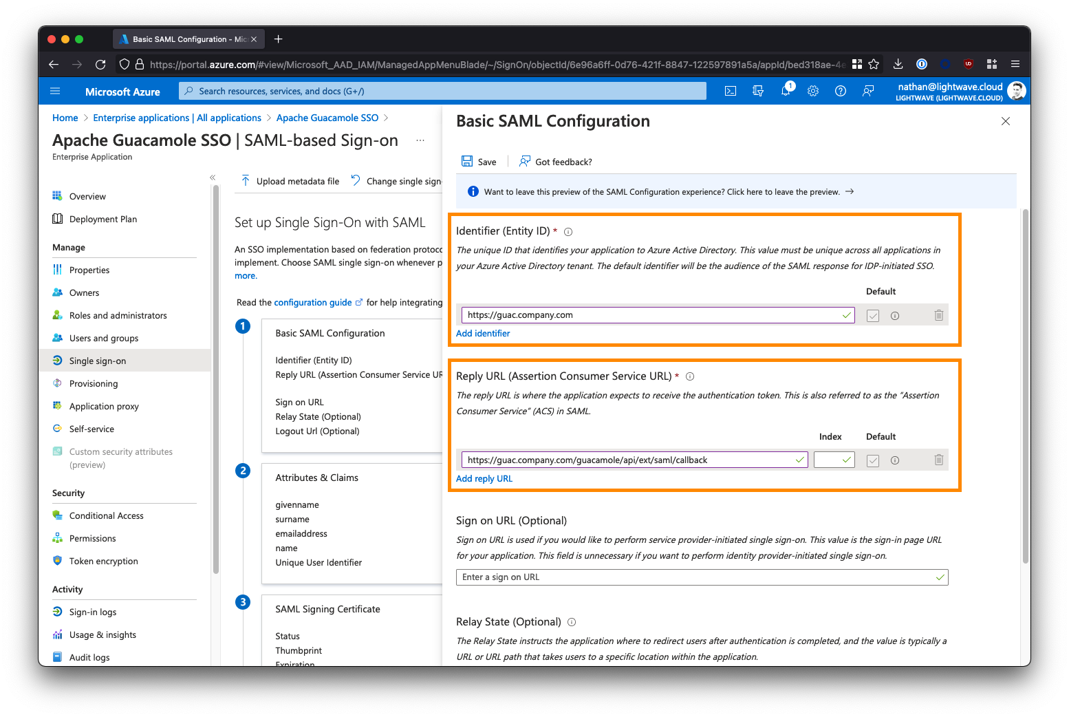Click info icon beside Relay State
1069x717 pixels.
pyautogui.click(x=572, y=622)
